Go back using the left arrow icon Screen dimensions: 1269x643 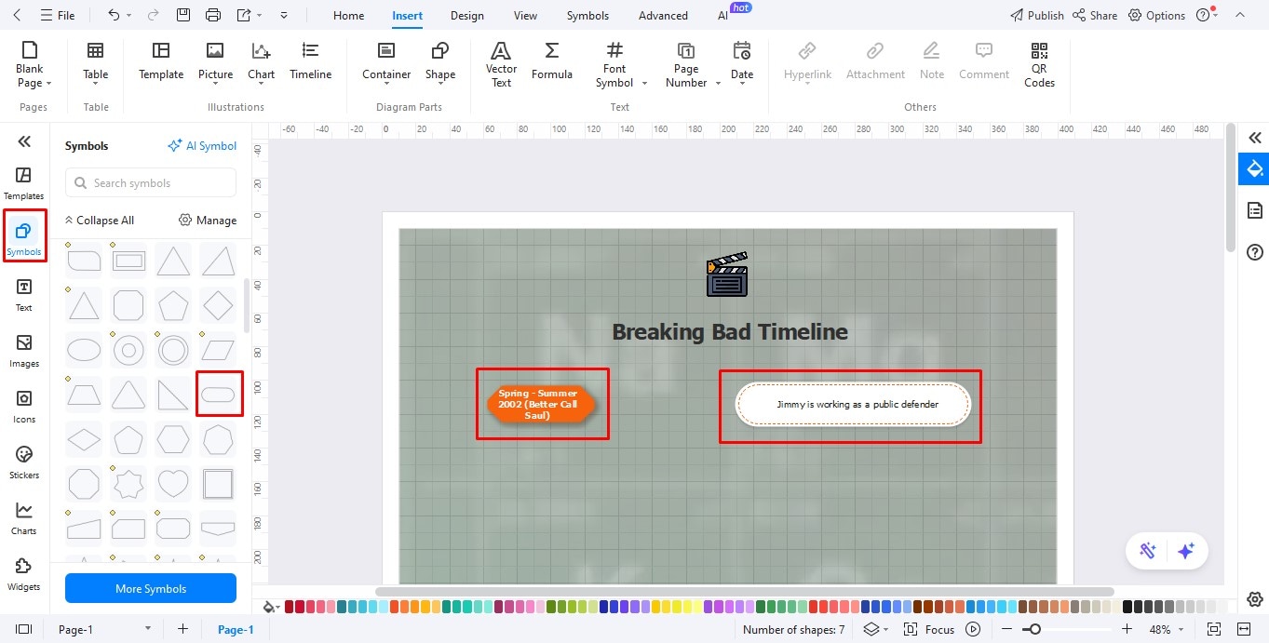18,15
